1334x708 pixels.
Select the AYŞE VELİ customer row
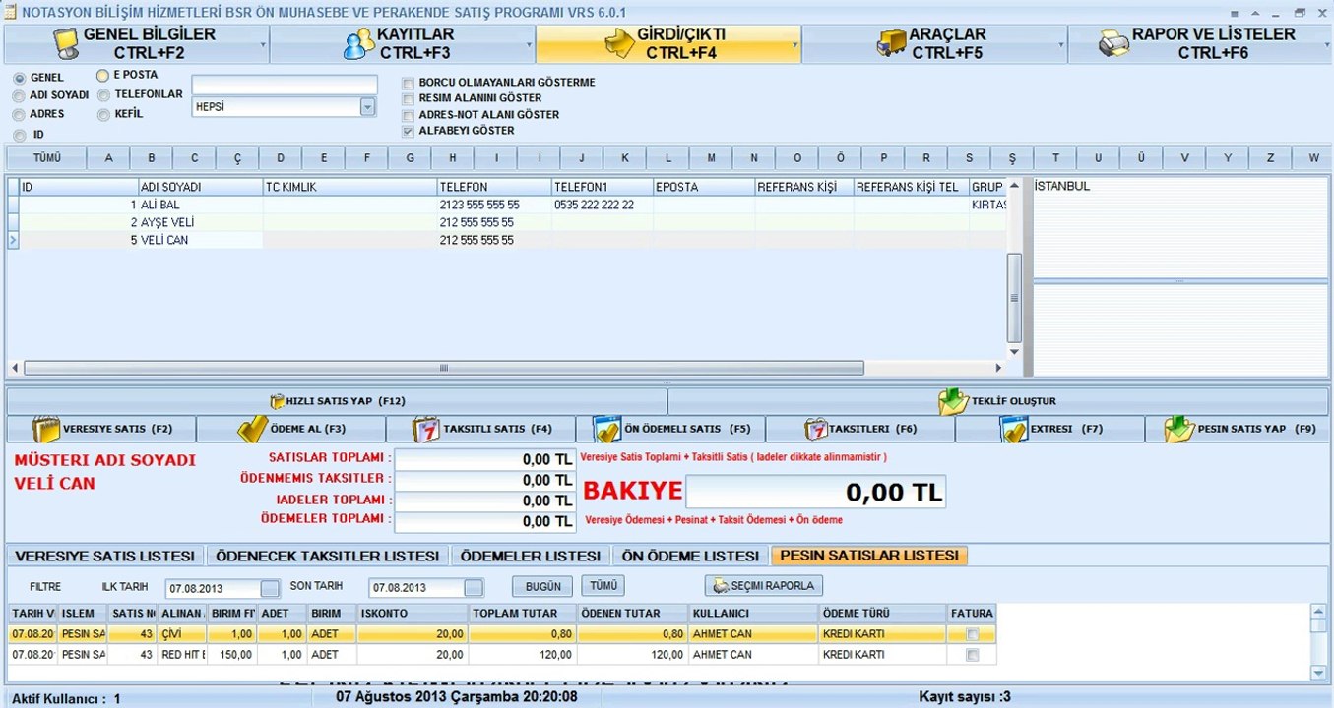click(507, 222)
